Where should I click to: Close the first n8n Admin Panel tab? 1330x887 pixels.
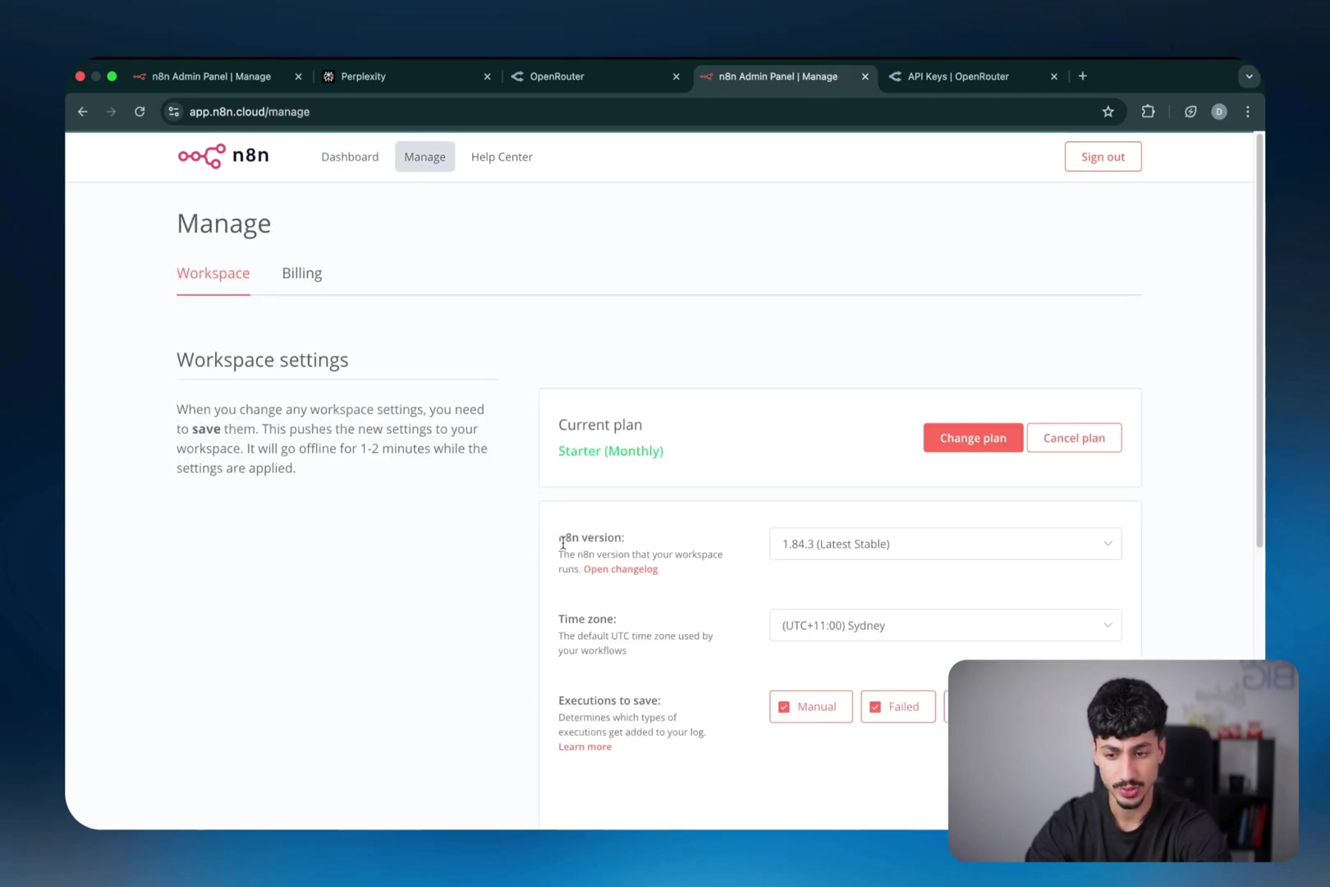click(298, 76)
